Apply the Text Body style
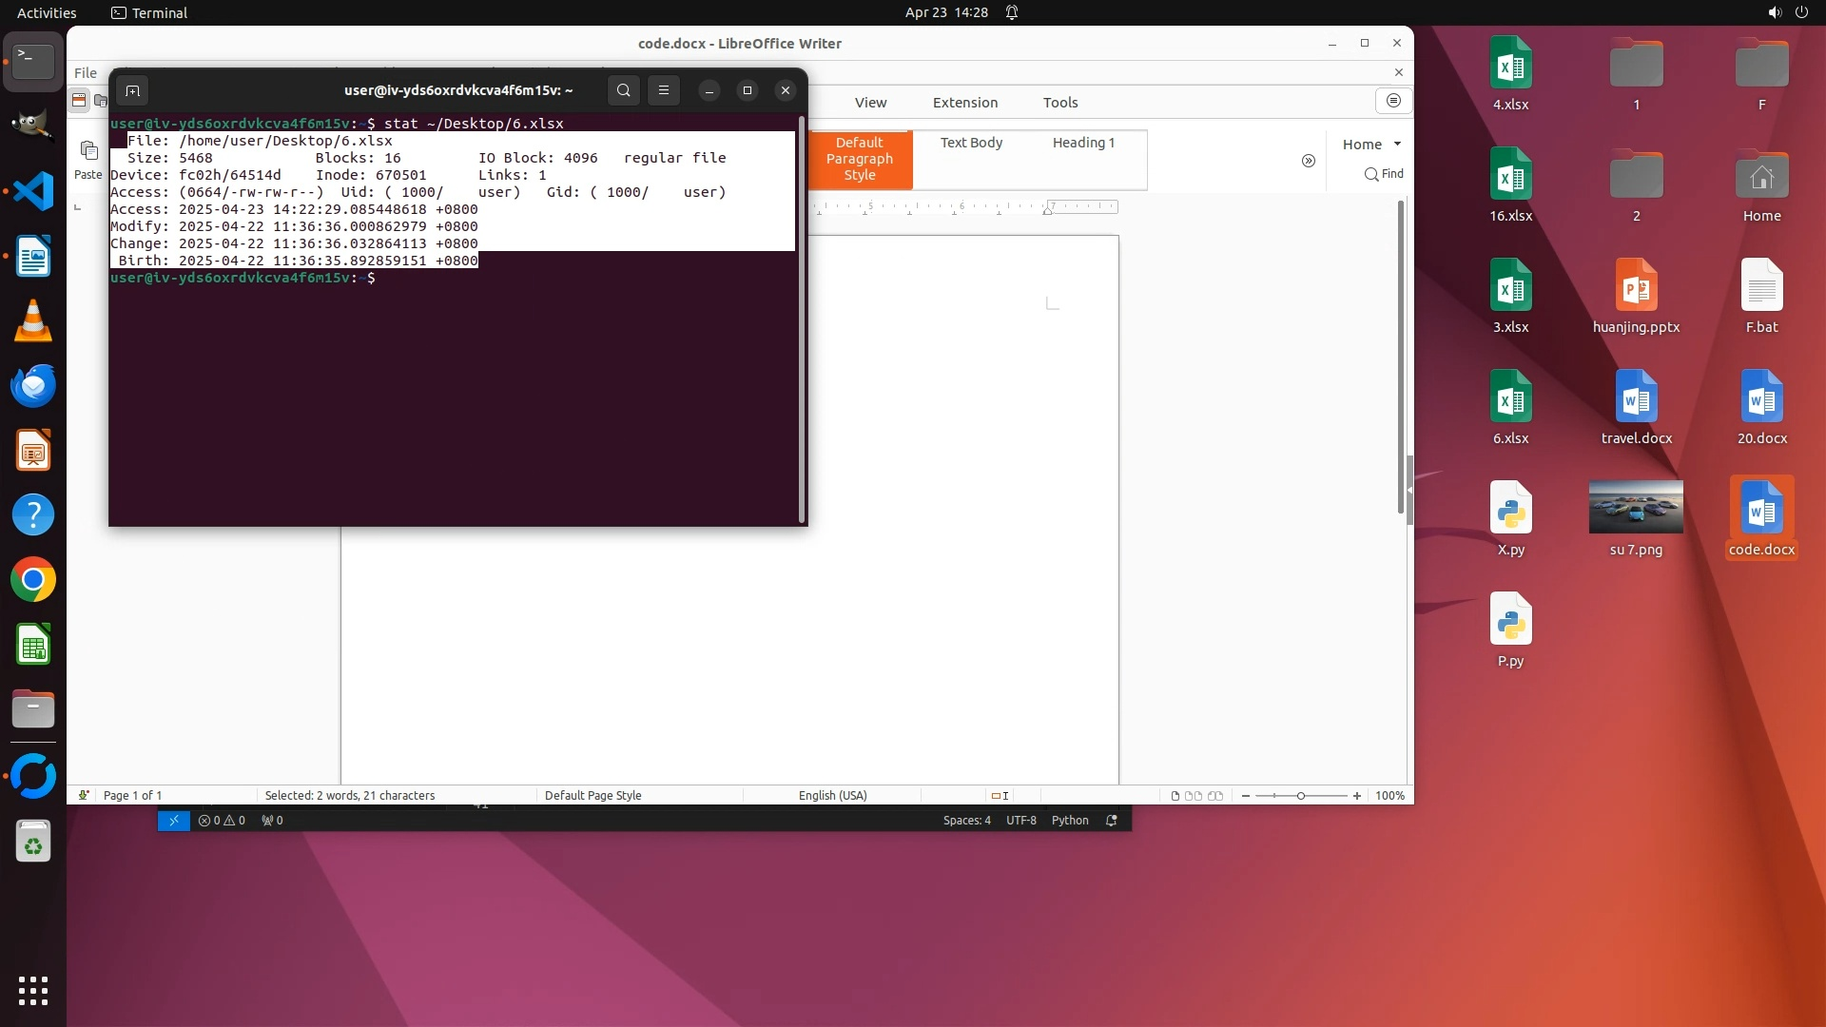Image resolution: width=1826 pixels, height=1027 pixels. click(971, 143)
